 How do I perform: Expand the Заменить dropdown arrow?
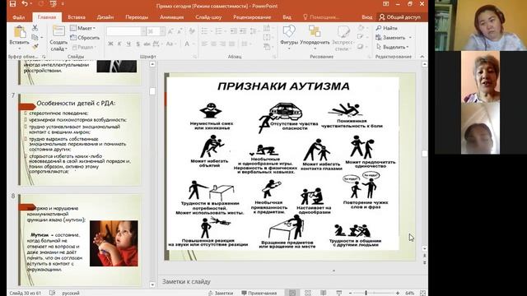(410, 38)
